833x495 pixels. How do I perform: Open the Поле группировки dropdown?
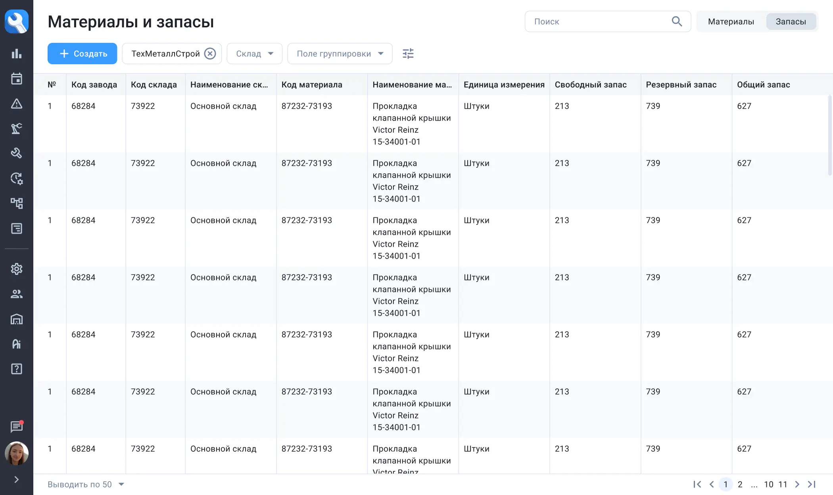[x=340, y=54]
